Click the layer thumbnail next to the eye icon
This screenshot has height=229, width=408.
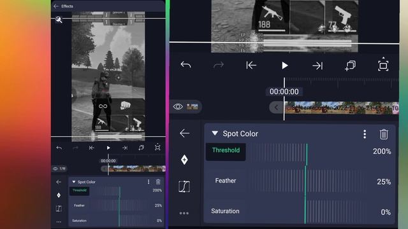pos(193,106)
